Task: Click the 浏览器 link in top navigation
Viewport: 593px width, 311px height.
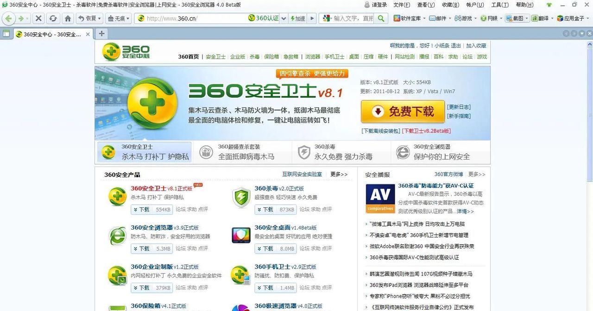Action: pyautogui.click(x=313, y=56)
